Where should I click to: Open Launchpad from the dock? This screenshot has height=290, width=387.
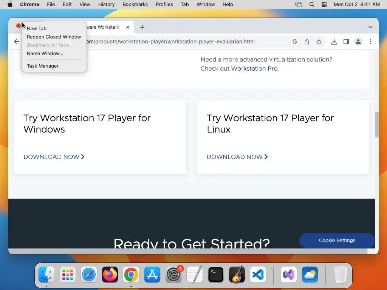point(68,275)
